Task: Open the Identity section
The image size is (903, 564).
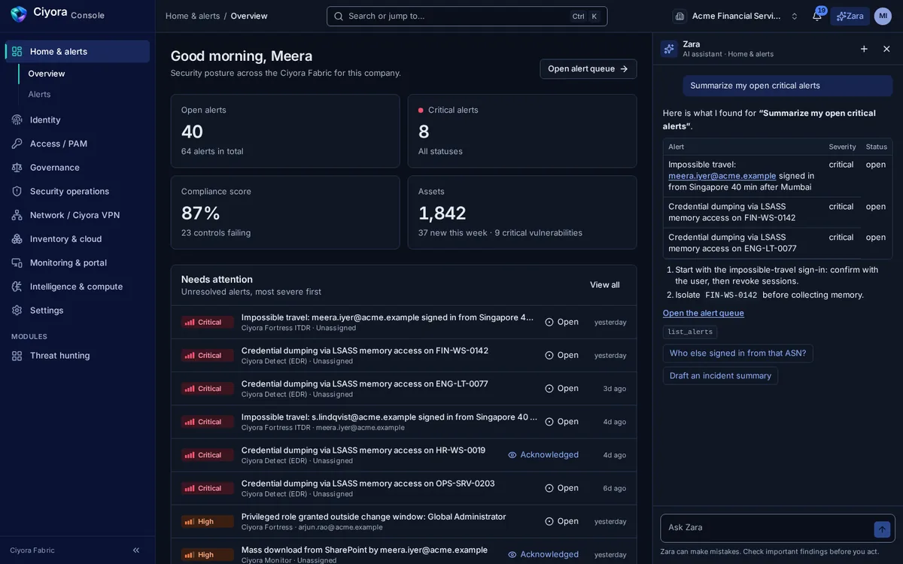Action: (x=78, y=120)
